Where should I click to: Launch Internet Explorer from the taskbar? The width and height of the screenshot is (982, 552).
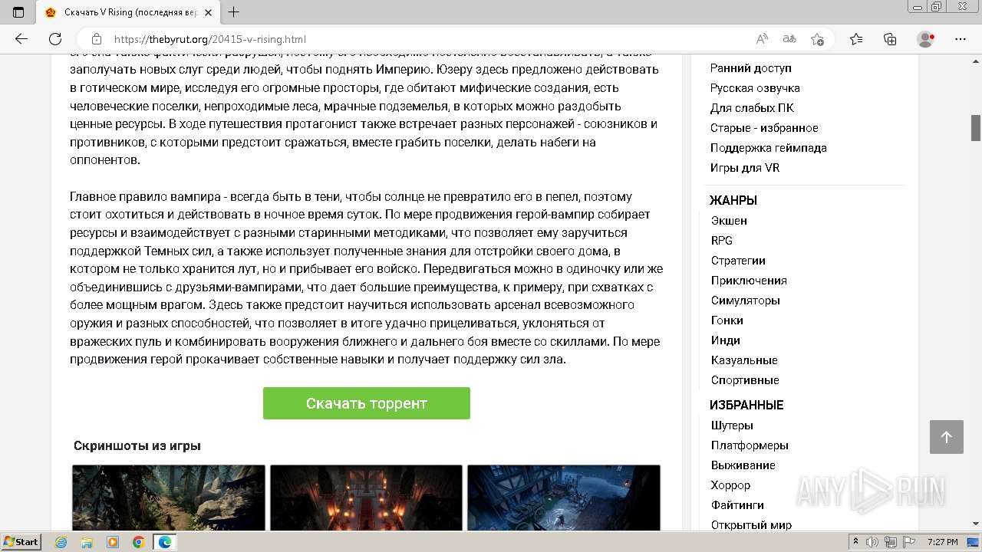[x=61, y=542]
